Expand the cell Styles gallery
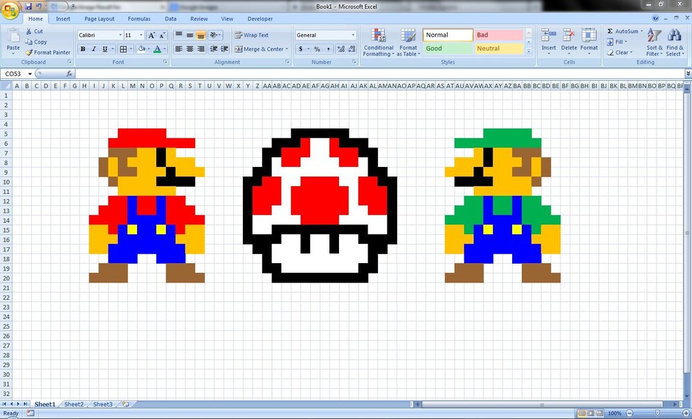 pos(529,51)
